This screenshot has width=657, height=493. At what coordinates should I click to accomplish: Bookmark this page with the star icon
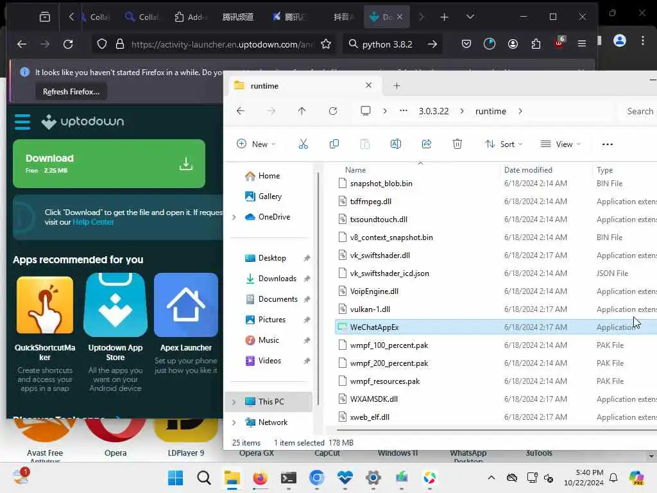pyautogui.click(x=325, y=44)
